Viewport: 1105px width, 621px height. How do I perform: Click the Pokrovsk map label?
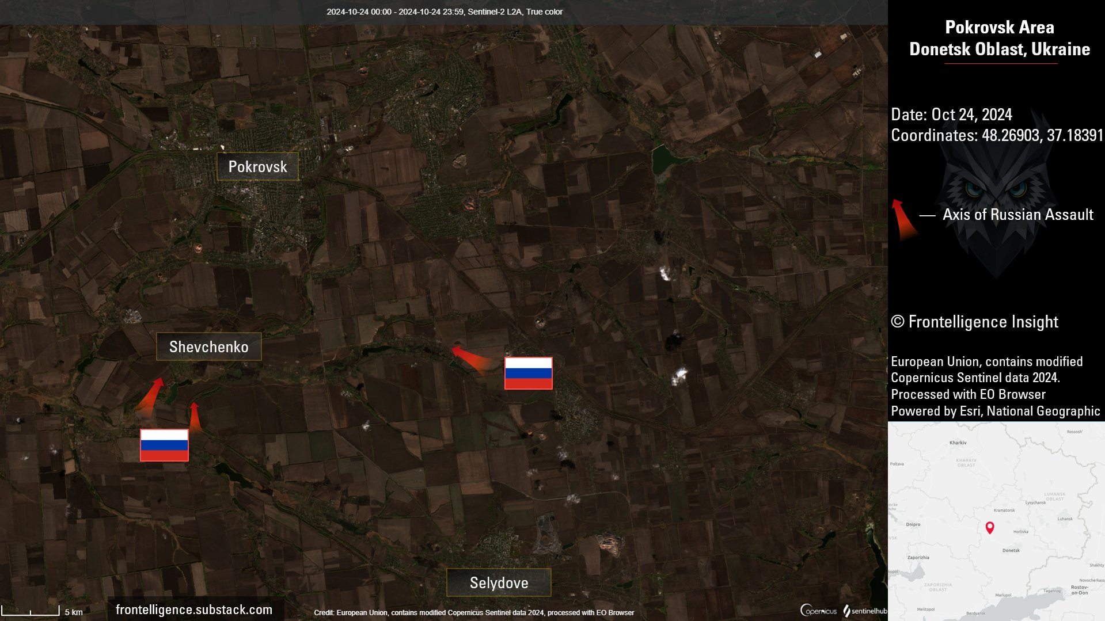pos(257,167)
